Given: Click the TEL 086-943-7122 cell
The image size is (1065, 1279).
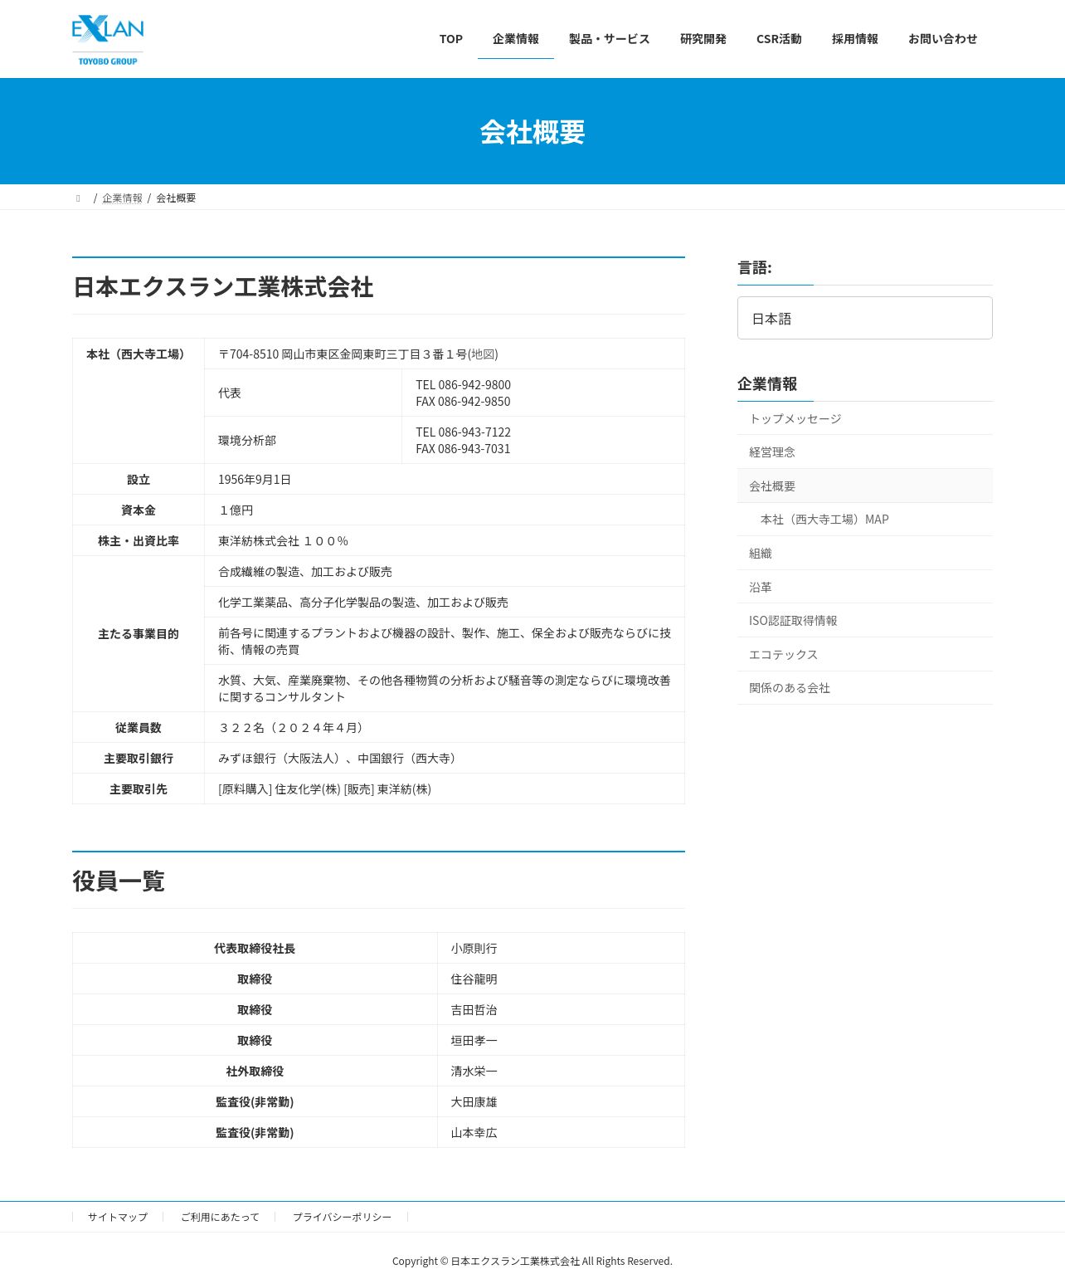Looking at the screenshot, I should [543, 440].
